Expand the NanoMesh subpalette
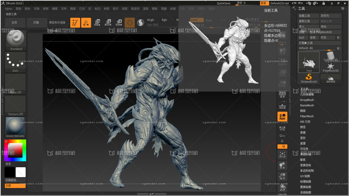349x196 pixels. (307, 105)
